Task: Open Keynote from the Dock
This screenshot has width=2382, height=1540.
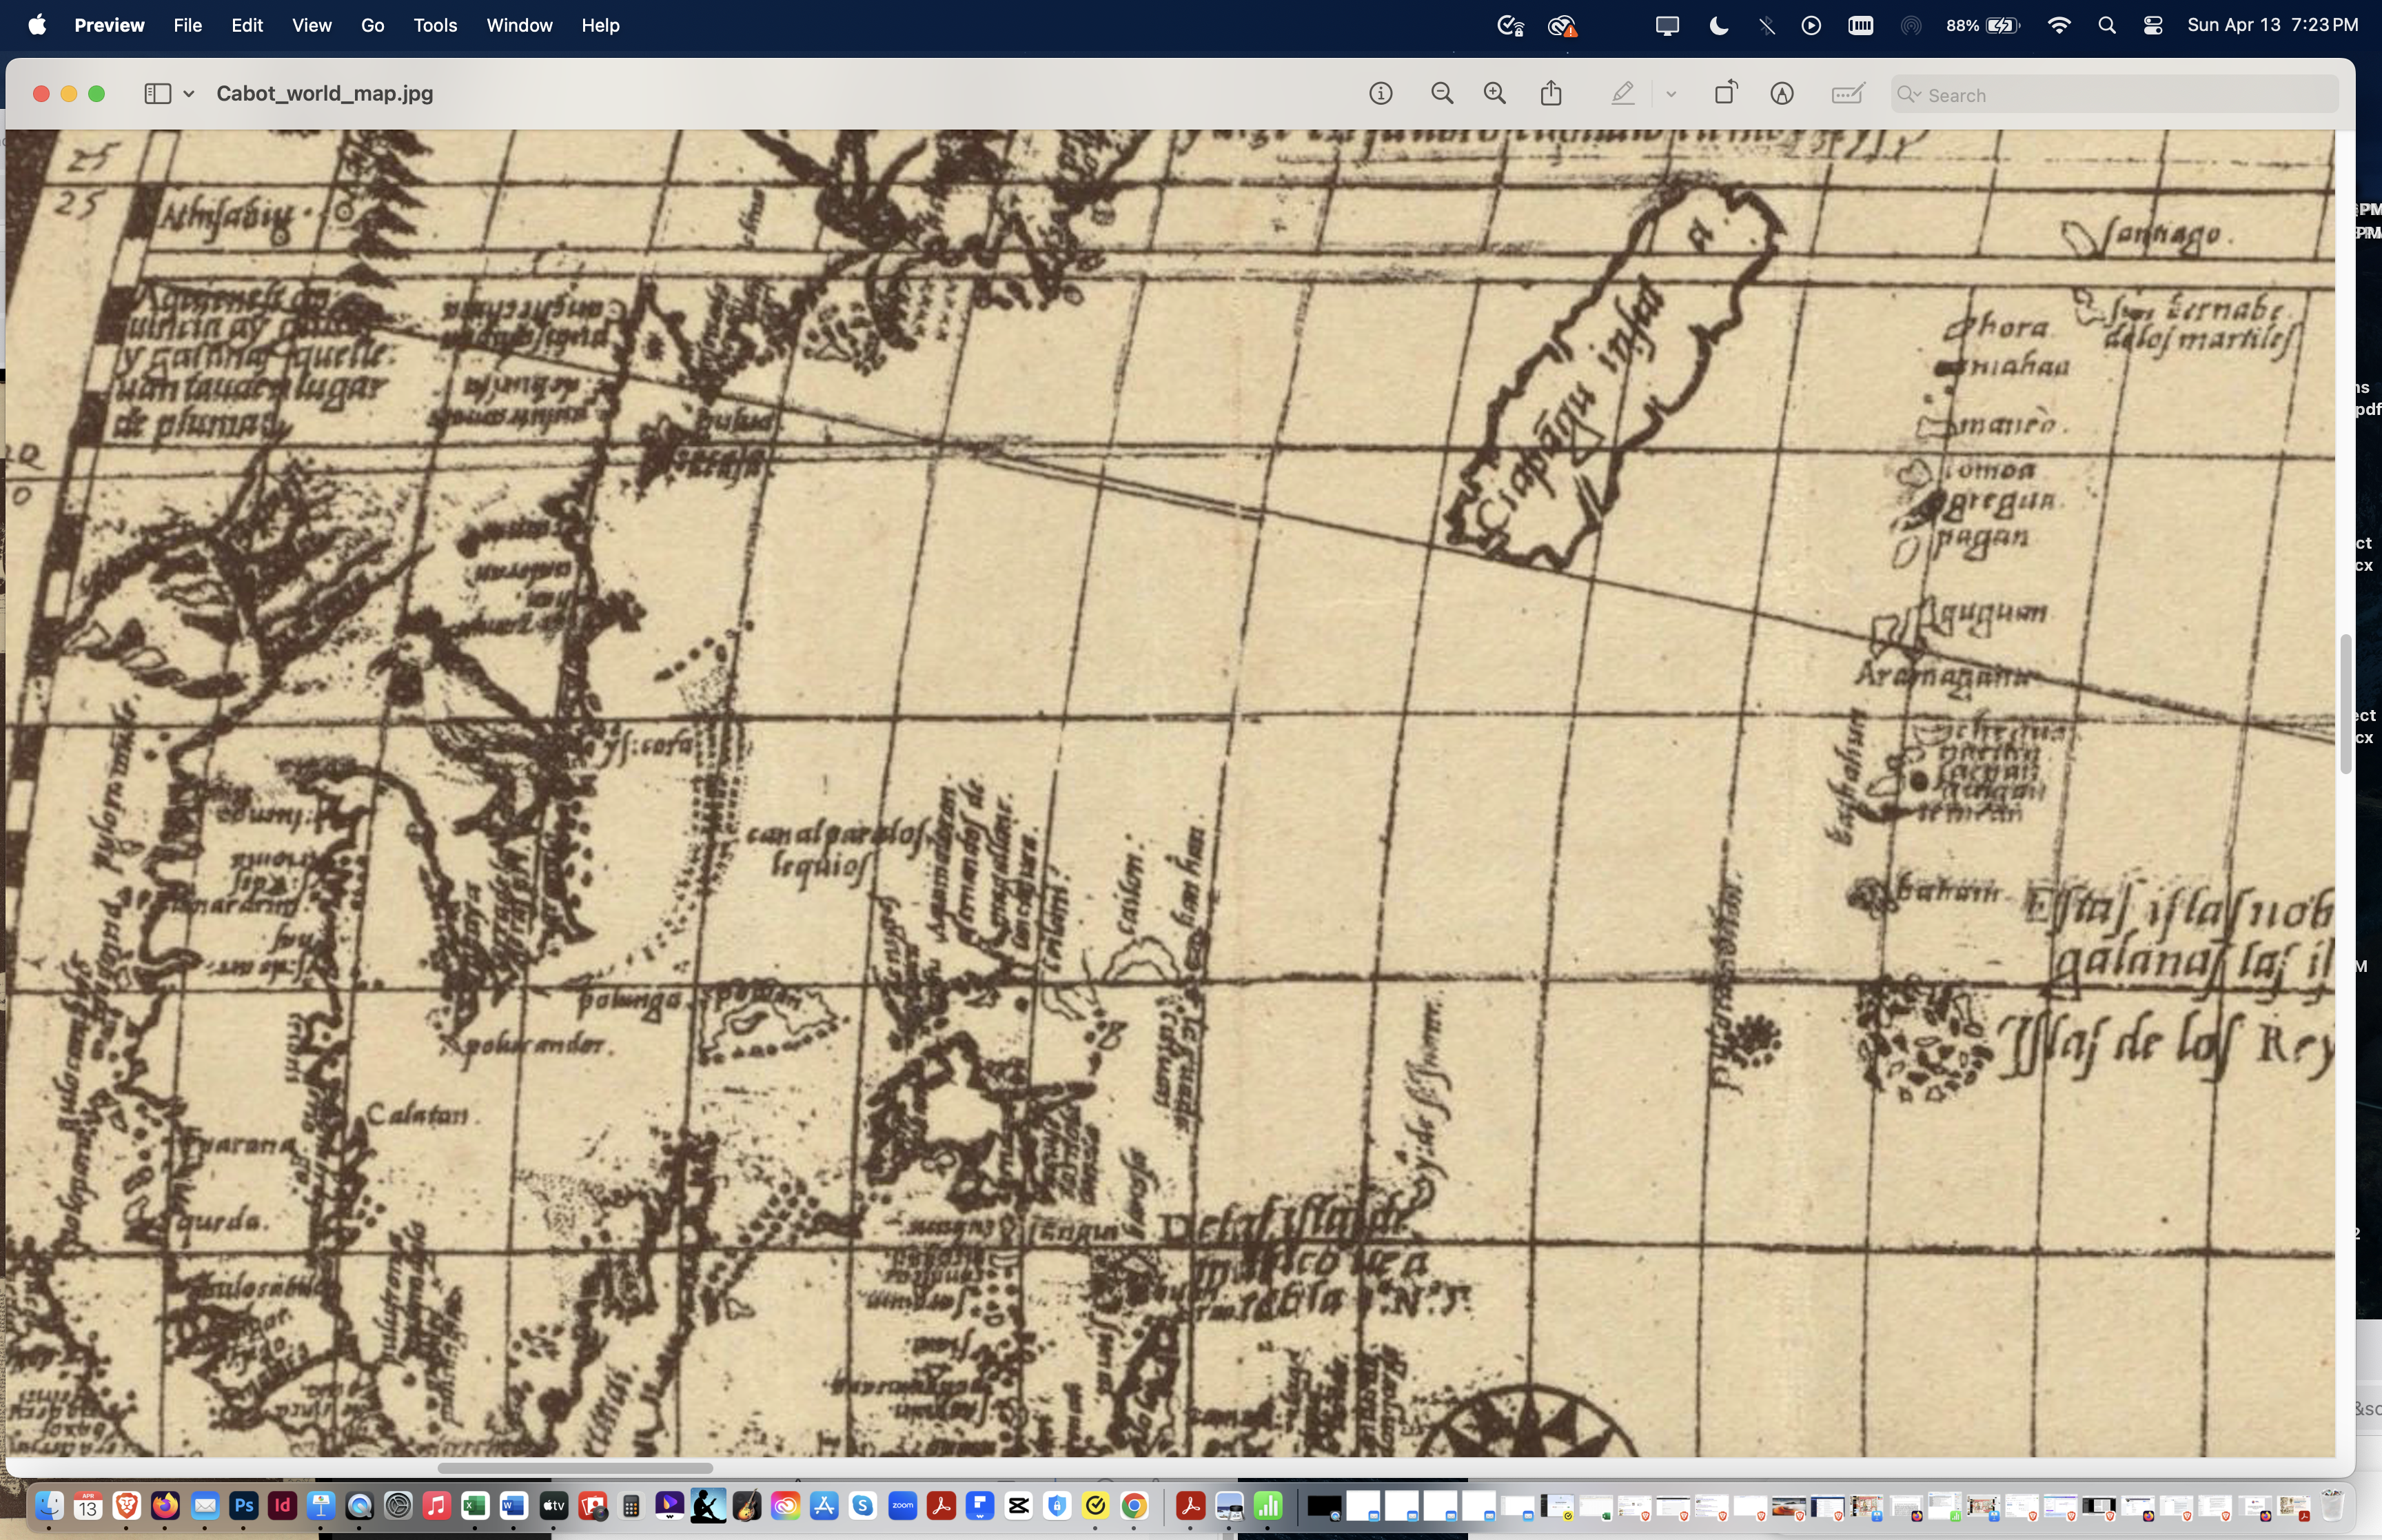Action: tap(321, 1506)
